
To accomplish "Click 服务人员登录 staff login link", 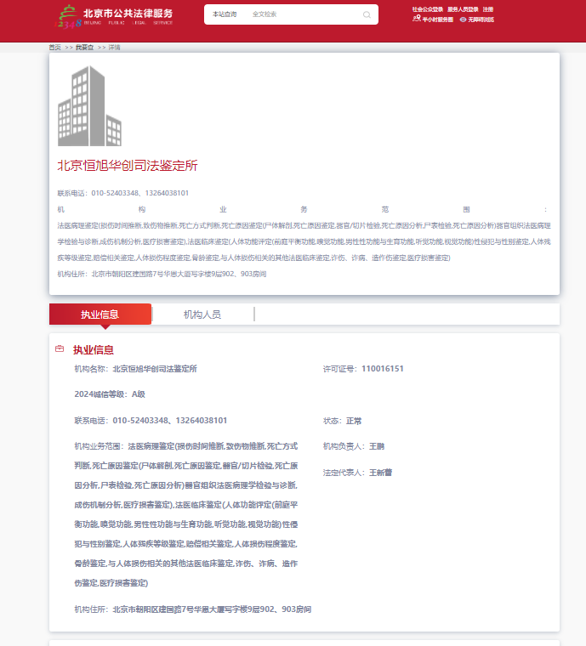I will [463, 8].
